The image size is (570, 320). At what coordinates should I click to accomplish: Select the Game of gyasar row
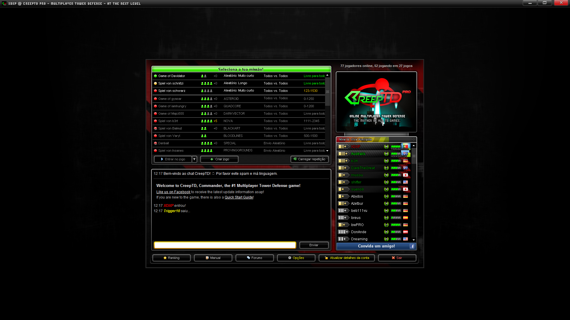click(x=239, y=99)
